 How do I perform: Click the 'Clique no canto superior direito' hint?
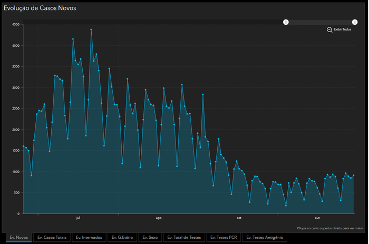pyautogui.click(x=330, y=228)
